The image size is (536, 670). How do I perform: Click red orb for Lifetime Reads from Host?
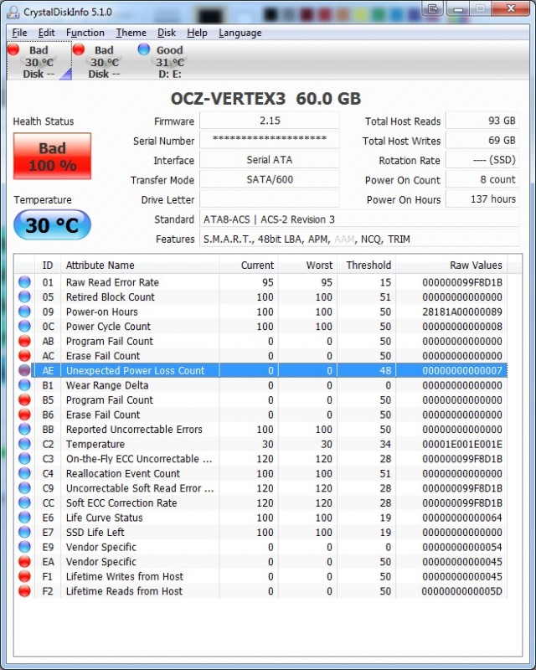[x=25, y=591]
